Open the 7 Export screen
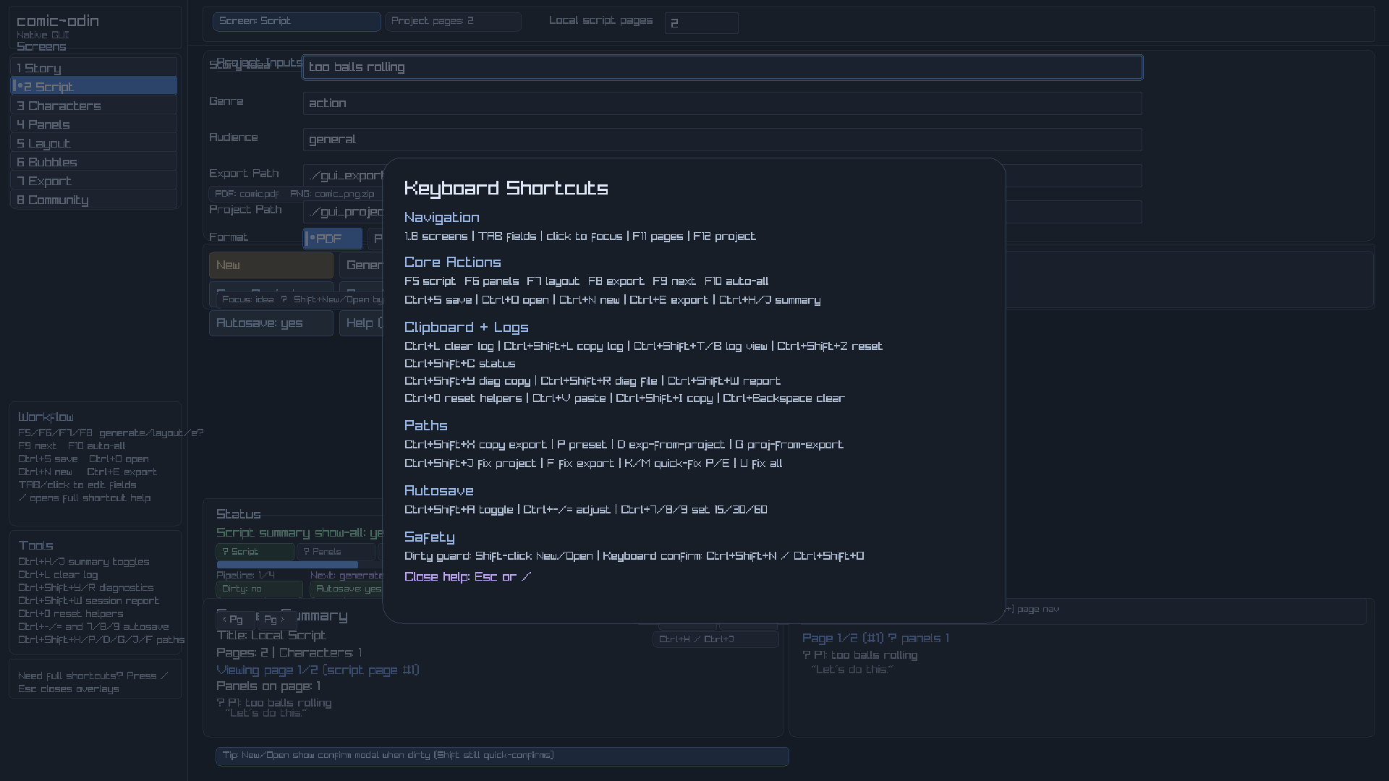 (x=94, y=181)
